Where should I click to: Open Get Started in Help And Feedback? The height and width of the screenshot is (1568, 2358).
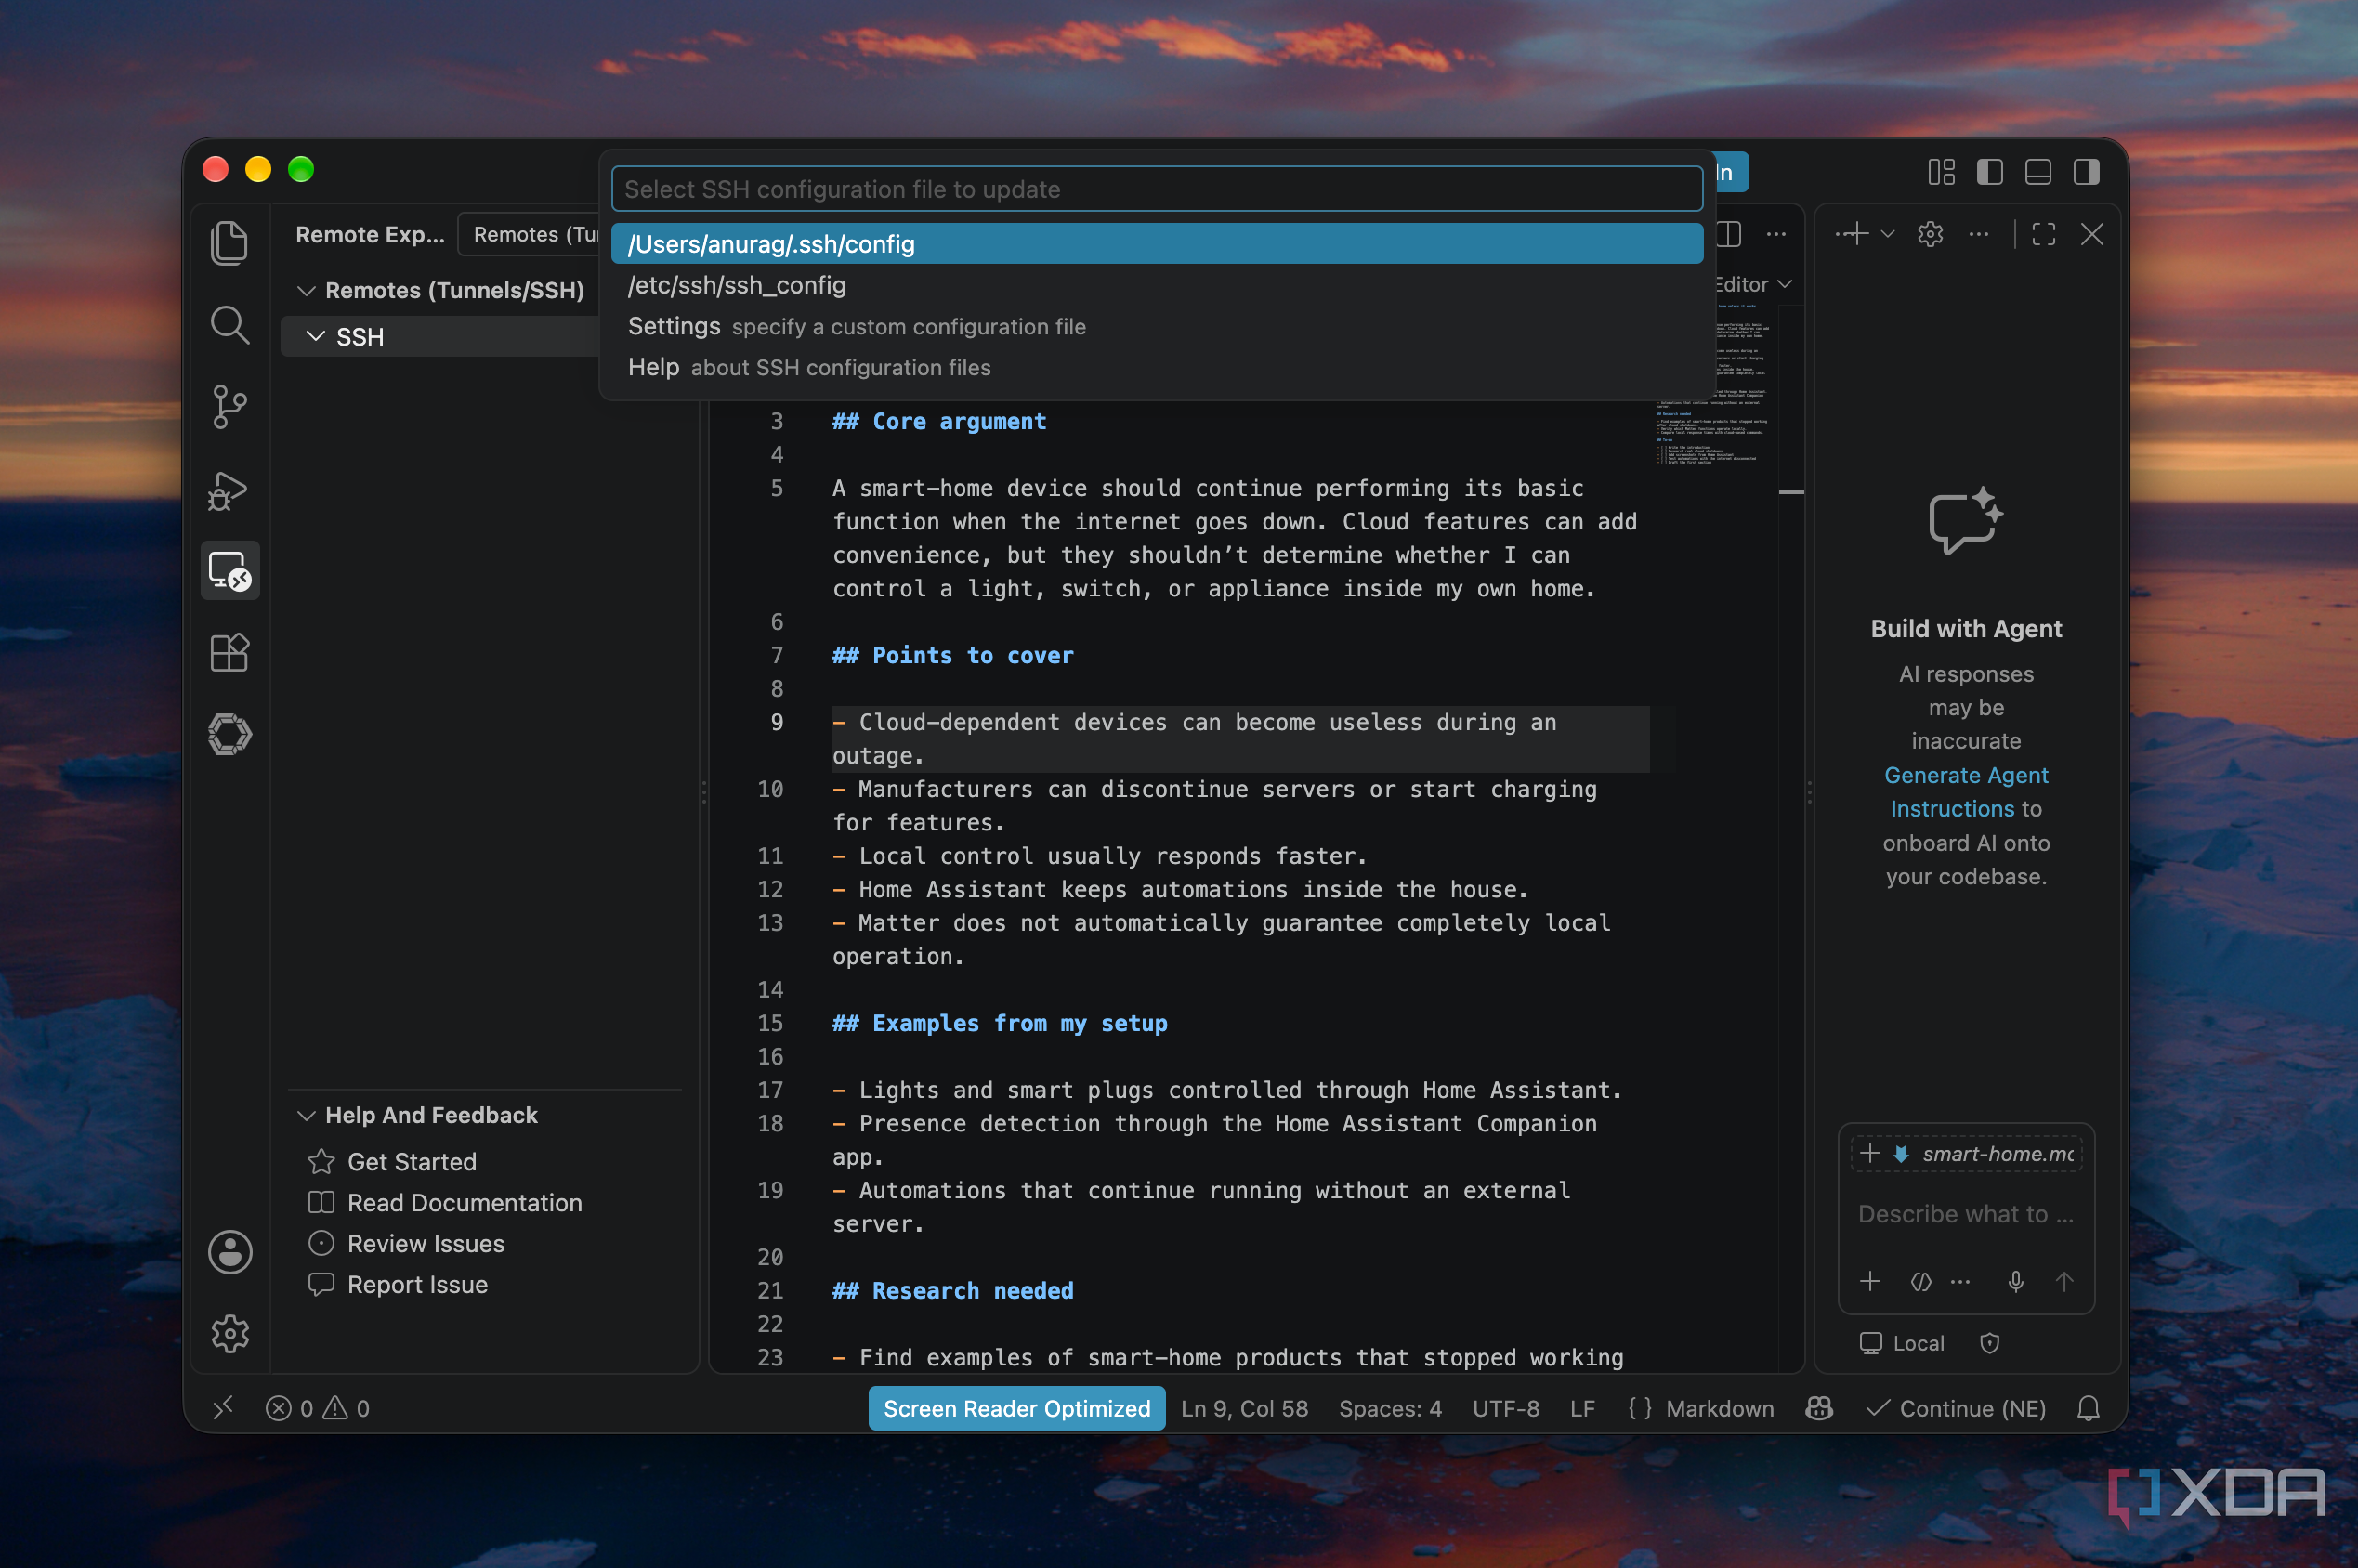click(412, 1161)
